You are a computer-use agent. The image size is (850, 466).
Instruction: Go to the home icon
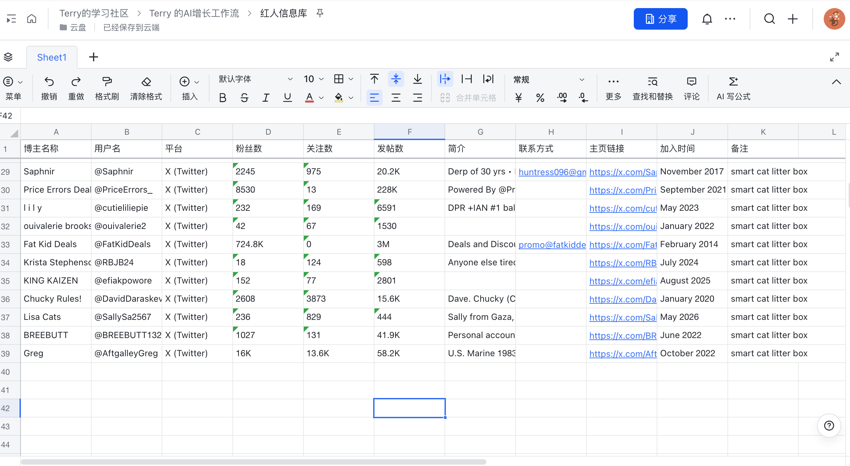coord(32,19)
